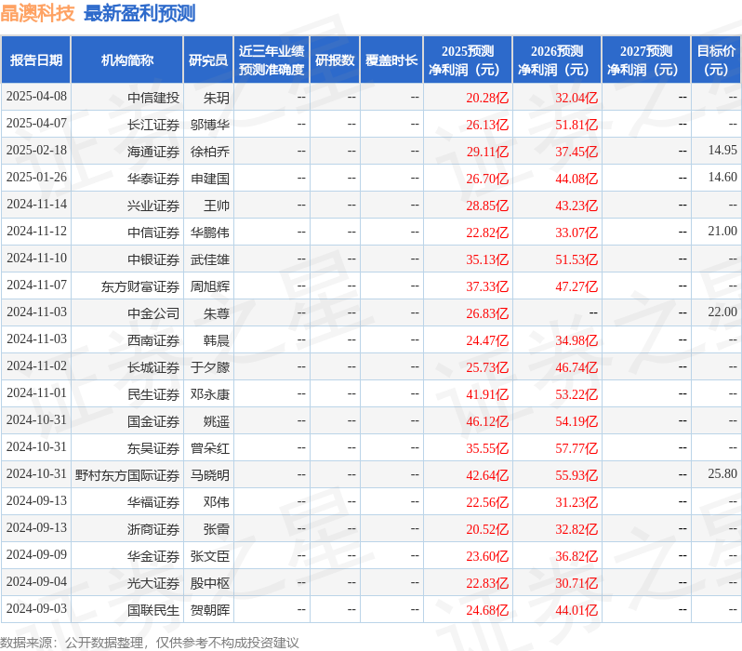Sort by 报告日期 column header

36,60
